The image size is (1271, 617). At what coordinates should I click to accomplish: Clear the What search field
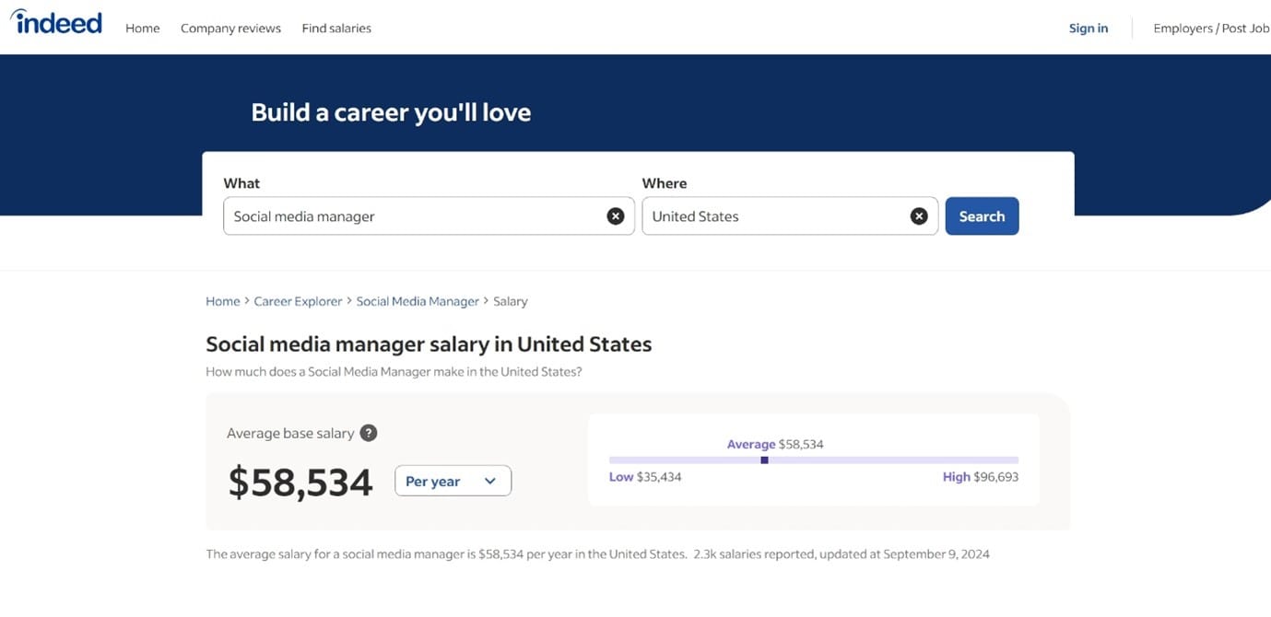615,216
